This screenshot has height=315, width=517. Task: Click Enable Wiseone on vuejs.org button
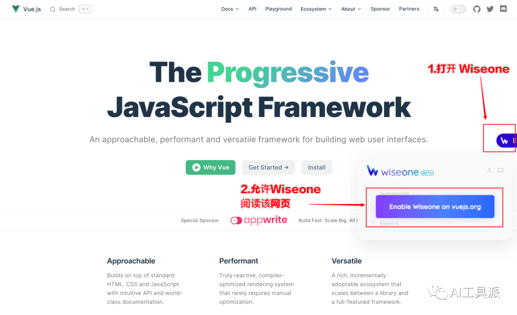pyautogui.click(x=435, y=207)
